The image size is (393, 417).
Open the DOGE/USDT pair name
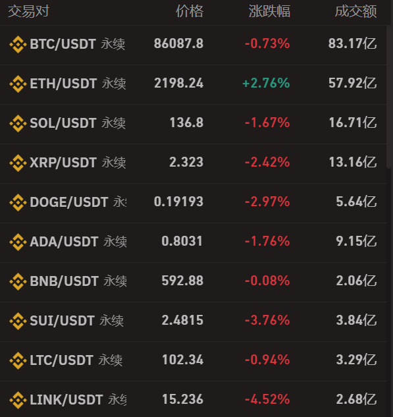(69, 202)
